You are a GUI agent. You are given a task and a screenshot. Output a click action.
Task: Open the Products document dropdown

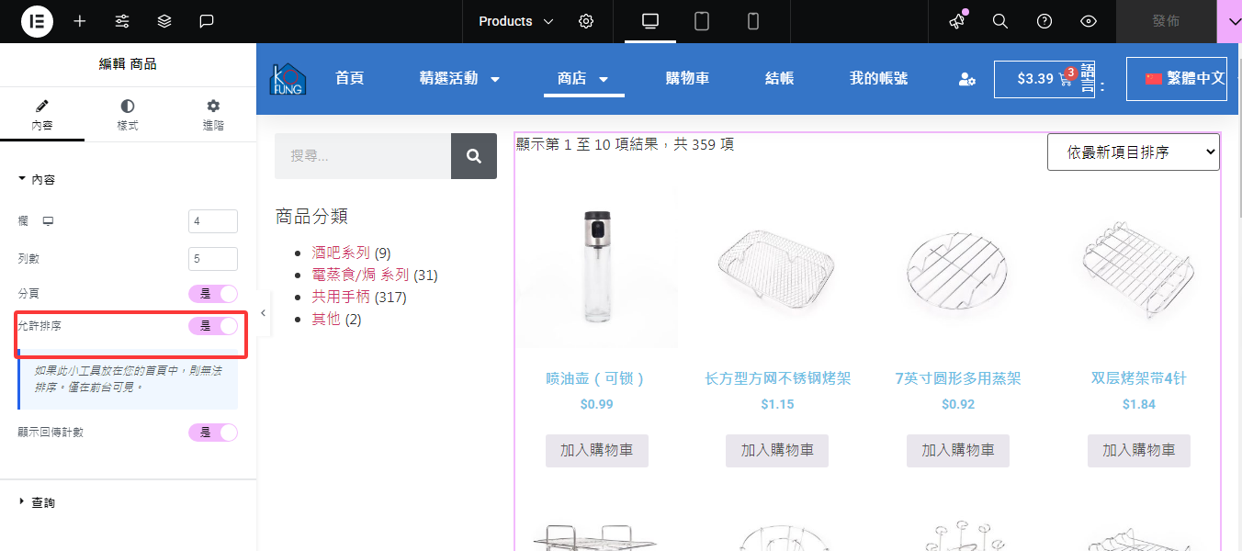[x=516, y=21]
